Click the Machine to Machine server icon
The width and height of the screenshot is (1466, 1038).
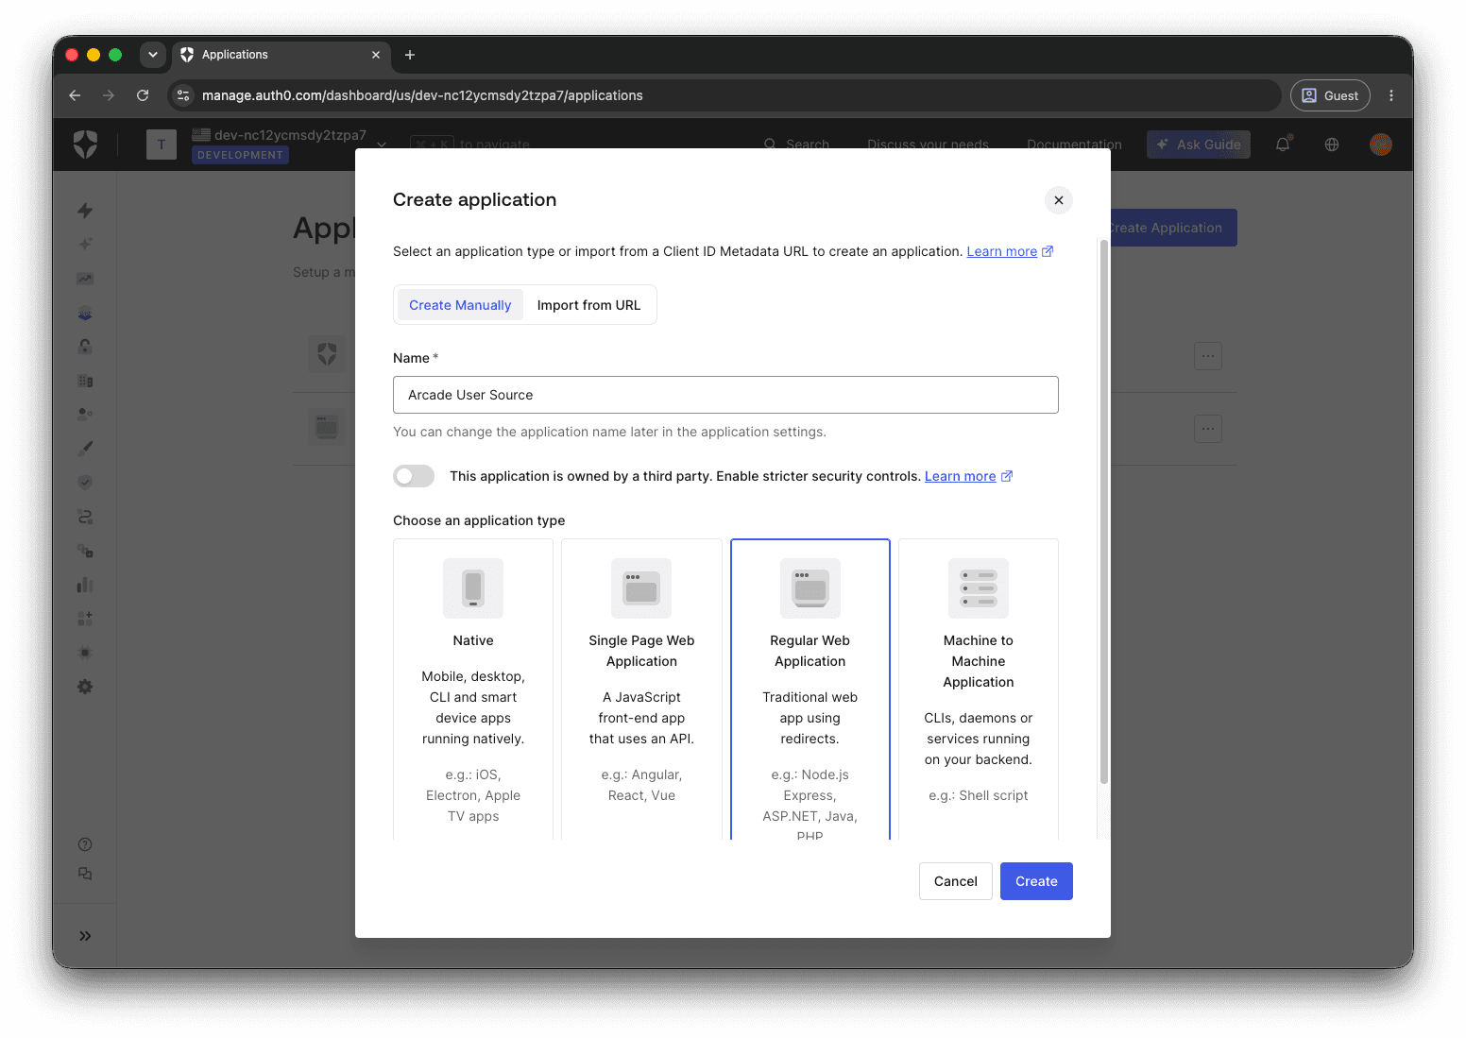click(979, 588)
